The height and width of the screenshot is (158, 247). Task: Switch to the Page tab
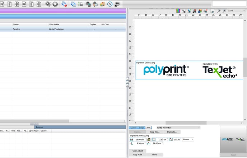[x=141, y=128]
